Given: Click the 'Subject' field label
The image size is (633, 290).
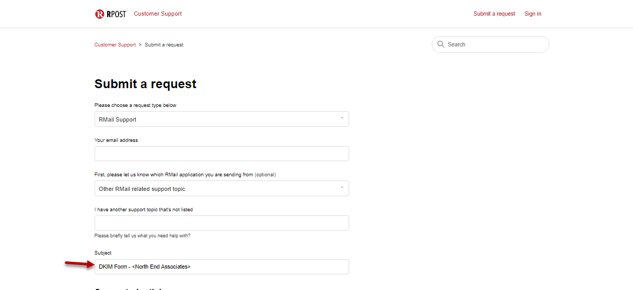Looking at the screenshot, I should (x=103, y=253).
